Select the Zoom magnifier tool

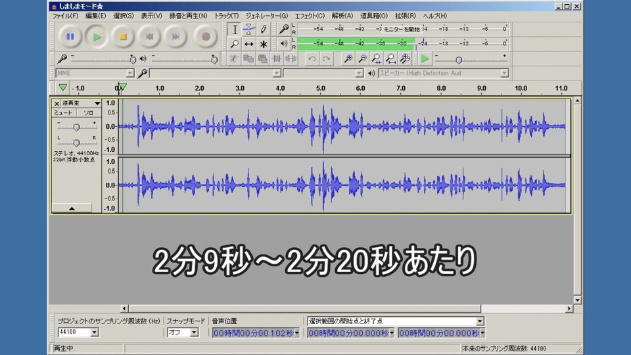point(235,44)
